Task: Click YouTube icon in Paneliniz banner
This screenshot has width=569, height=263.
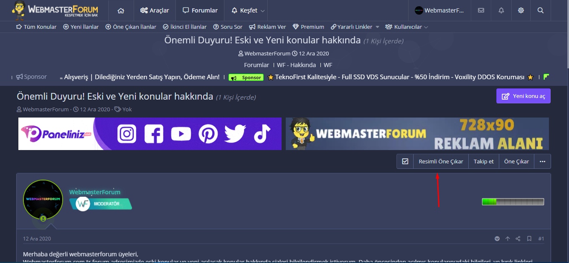Action: [181, 134]
